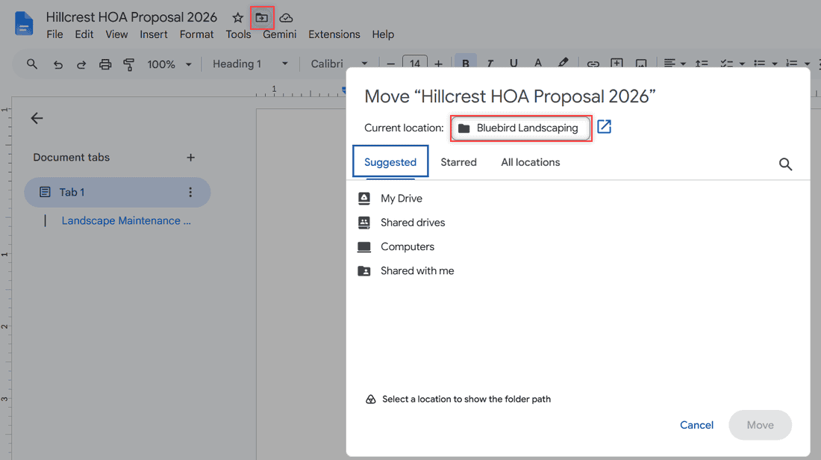This screenshot has width=821, height=460.
Task: Open current folder in new tab icon
Action: [605, 127]
